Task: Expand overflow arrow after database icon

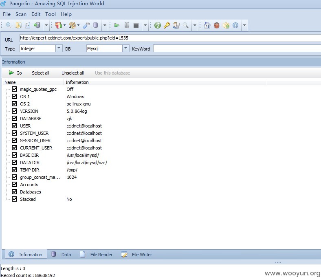Action: point(105,25)
